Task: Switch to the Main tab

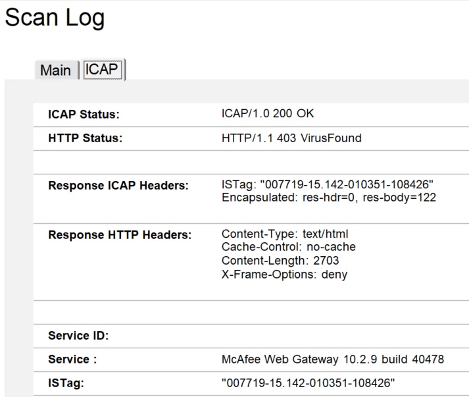Action: tap(55, 70)
